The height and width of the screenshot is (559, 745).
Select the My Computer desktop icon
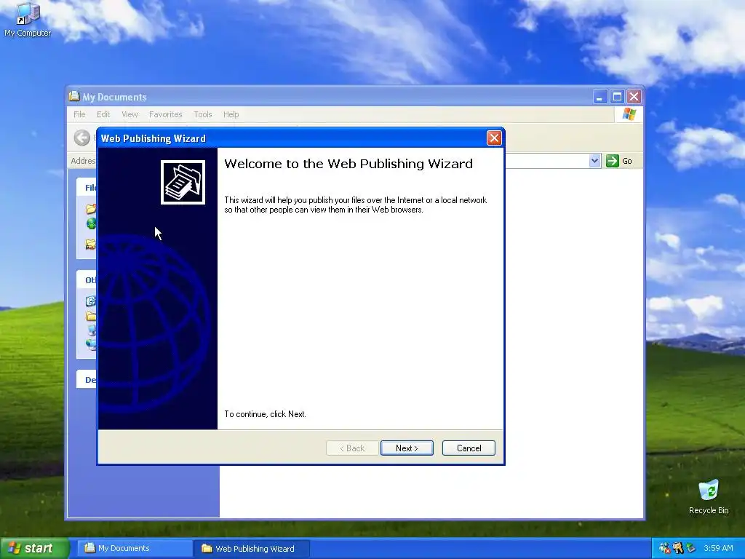tap(28, 20)
